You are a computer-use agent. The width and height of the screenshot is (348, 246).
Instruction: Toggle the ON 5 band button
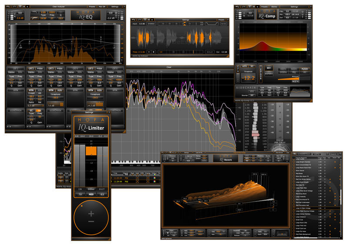coord(91,69)
